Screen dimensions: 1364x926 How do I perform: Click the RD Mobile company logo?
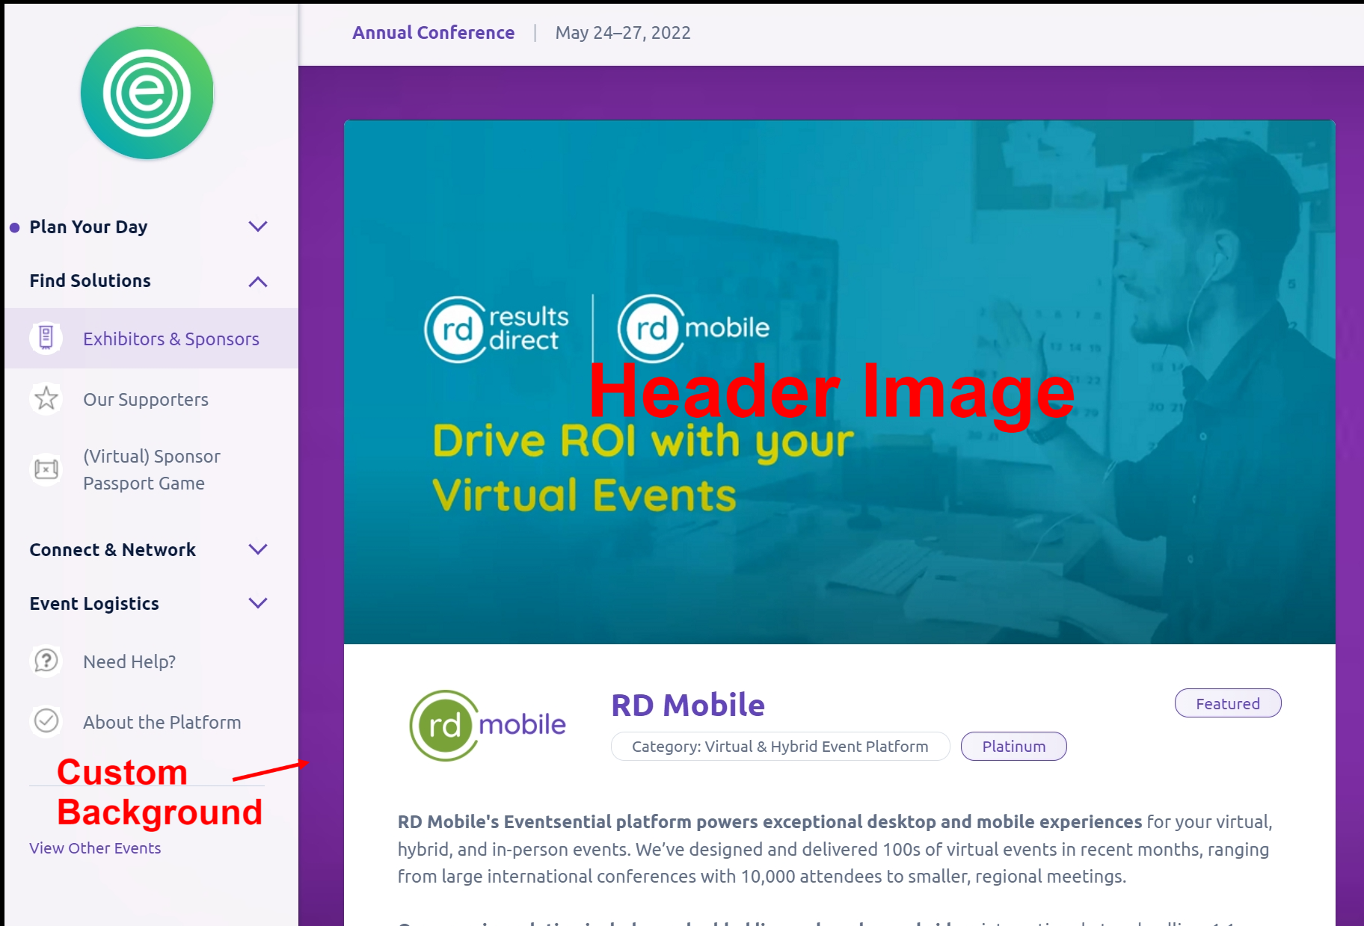(x=488, y=725)
